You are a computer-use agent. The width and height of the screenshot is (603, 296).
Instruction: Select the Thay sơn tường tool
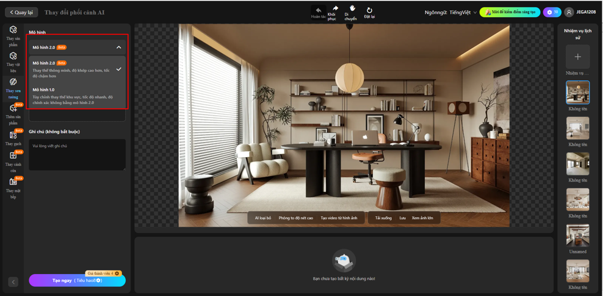pyautogui.click(x=13, y=88)
